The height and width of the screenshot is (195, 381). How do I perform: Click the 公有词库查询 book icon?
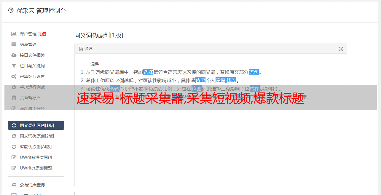pyautogui.click(x=14, y=185)
